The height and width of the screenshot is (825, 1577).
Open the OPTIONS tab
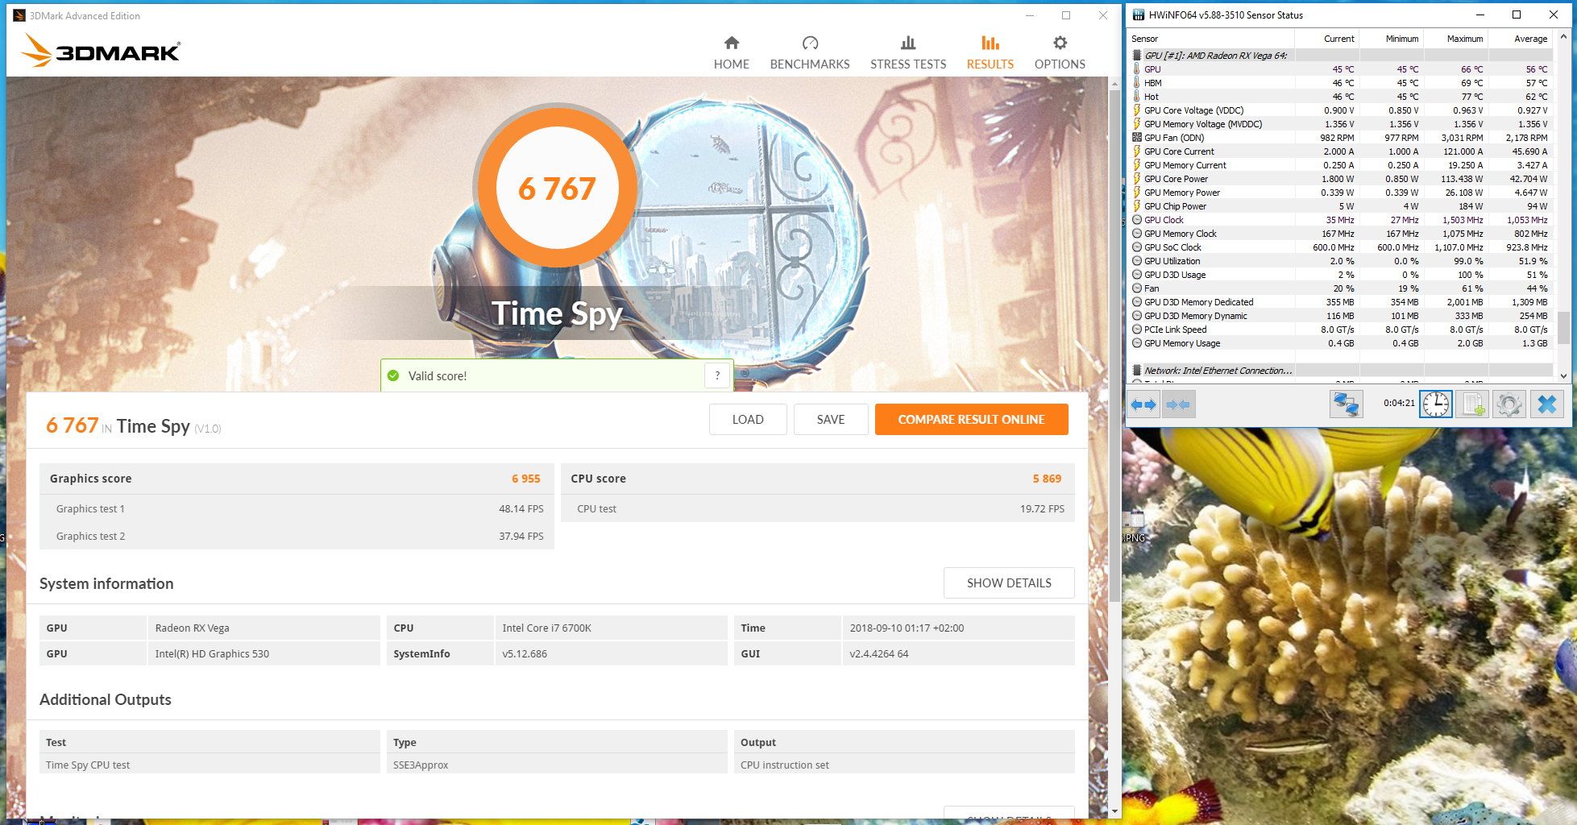[x=1060, y=53]
